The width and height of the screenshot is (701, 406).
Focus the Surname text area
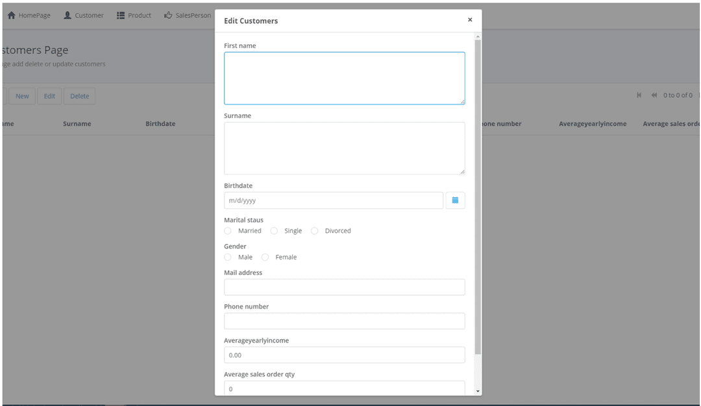coord(344,149)
